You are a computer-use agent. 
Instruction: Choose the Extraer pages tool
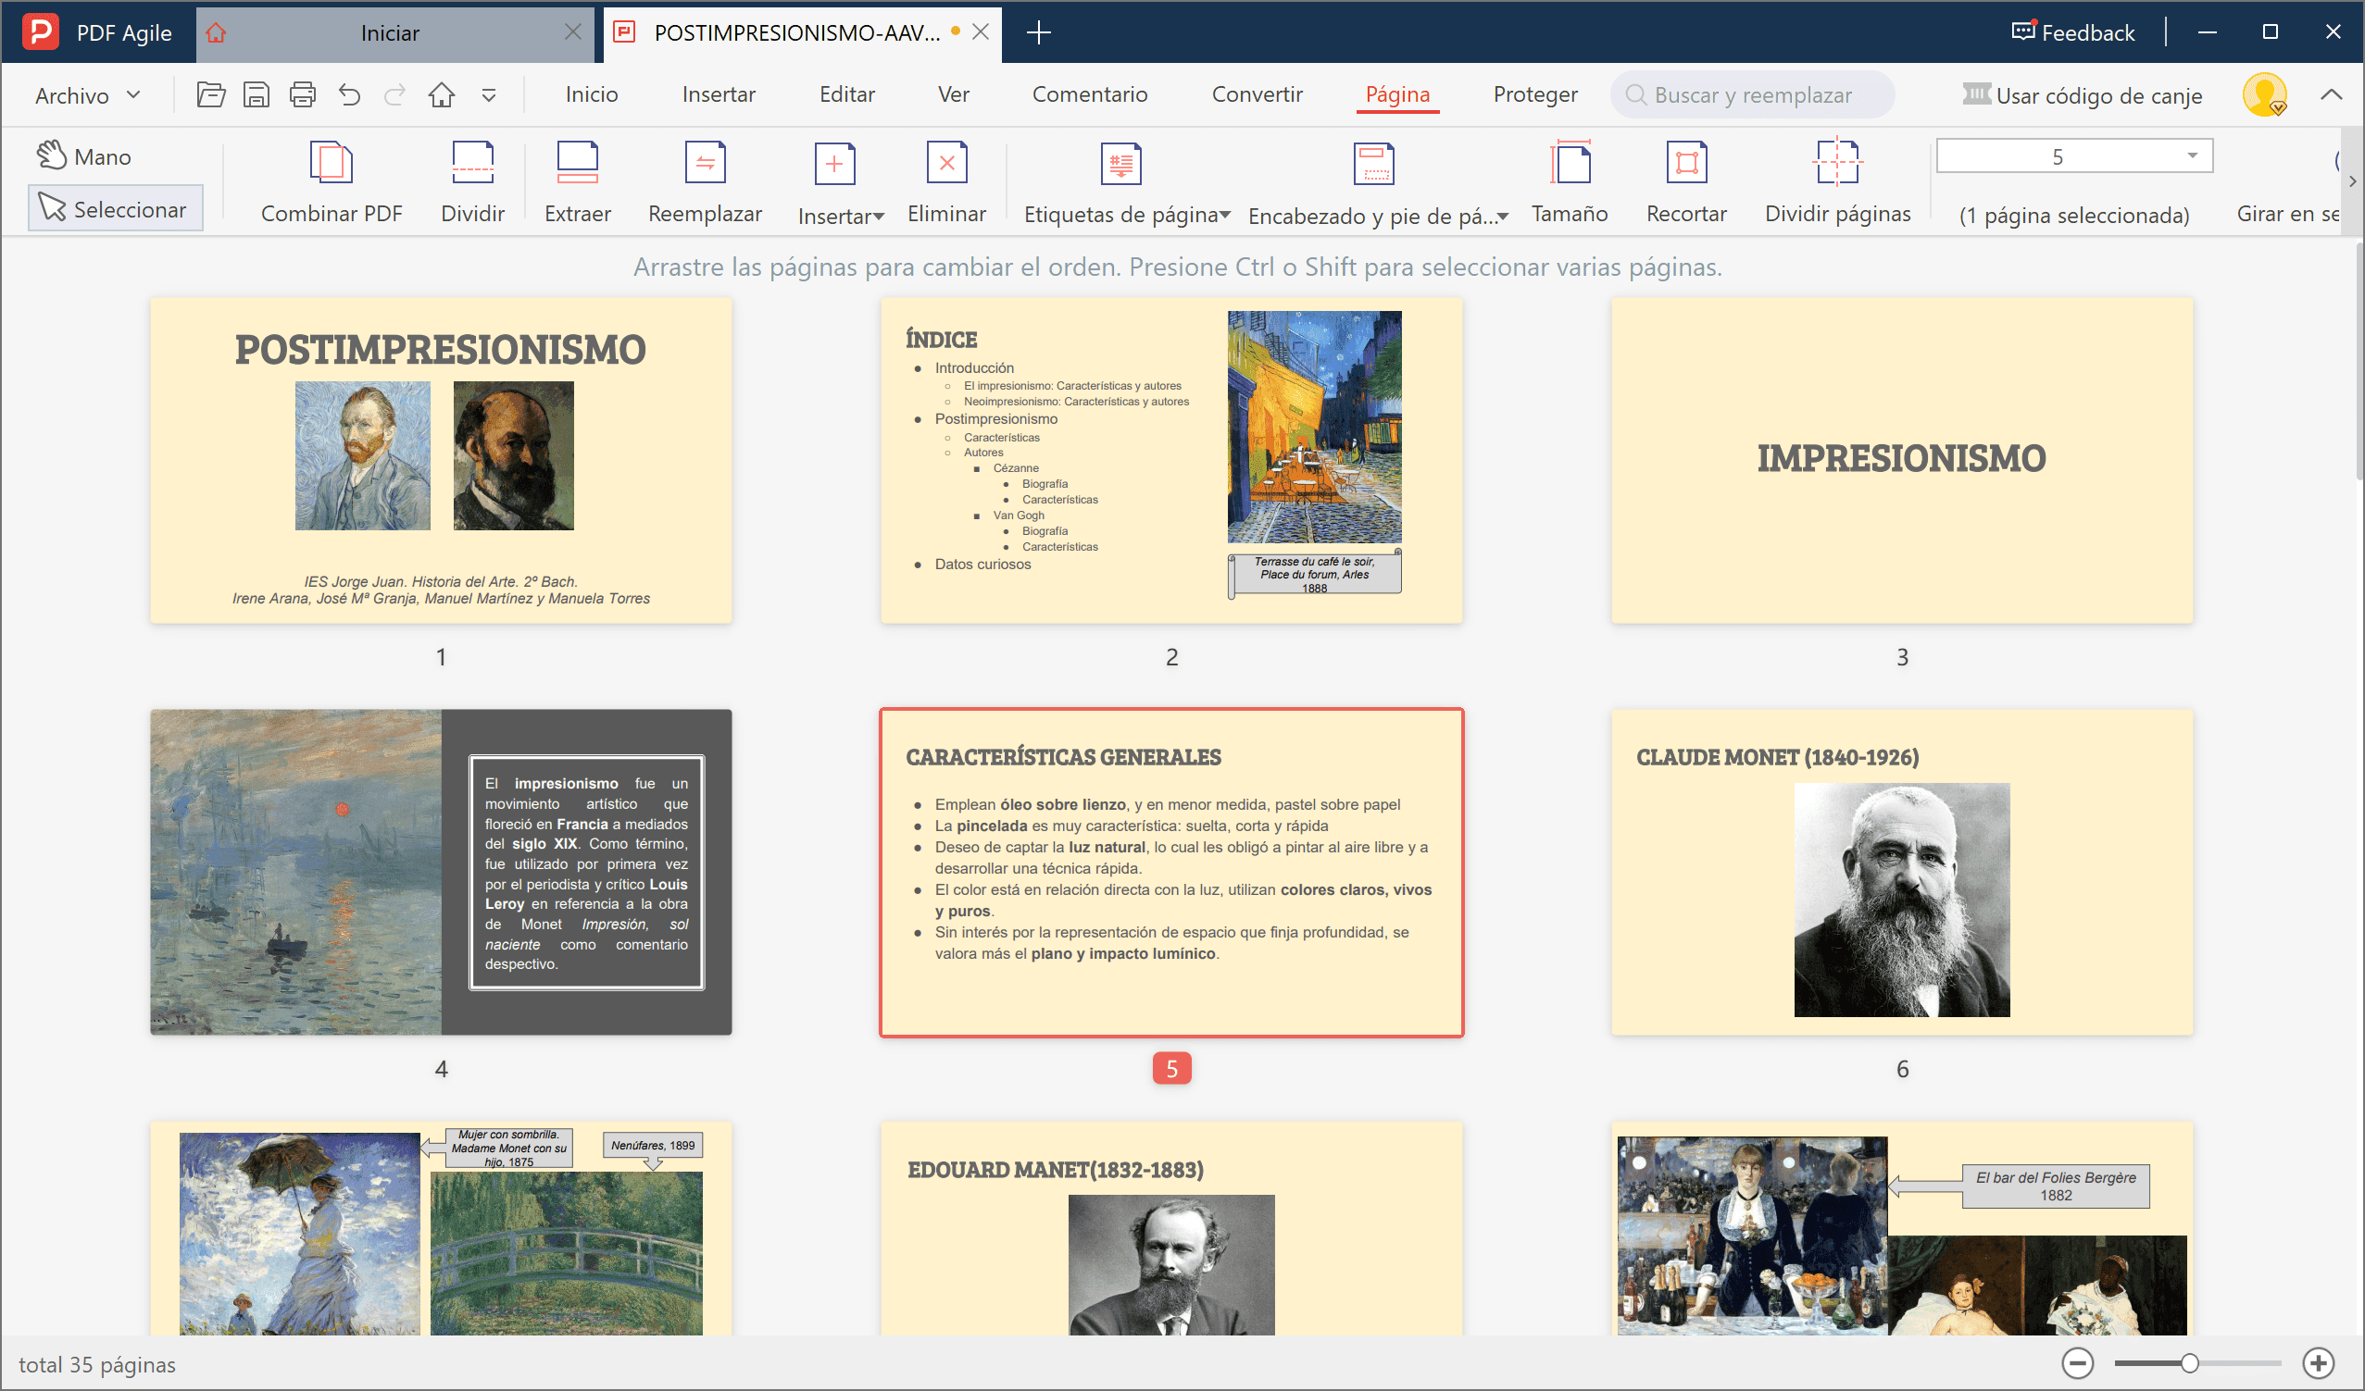(x=577, y=183)
